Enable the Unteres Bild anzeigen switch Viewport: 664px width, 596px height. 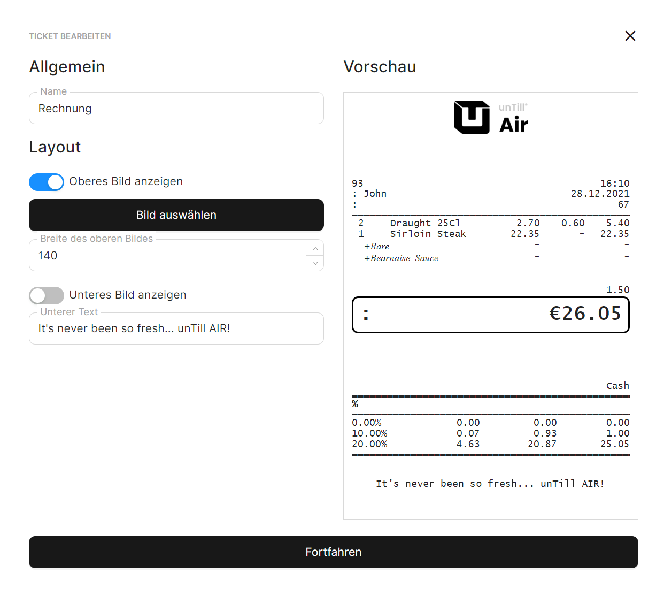pos(47,295)
